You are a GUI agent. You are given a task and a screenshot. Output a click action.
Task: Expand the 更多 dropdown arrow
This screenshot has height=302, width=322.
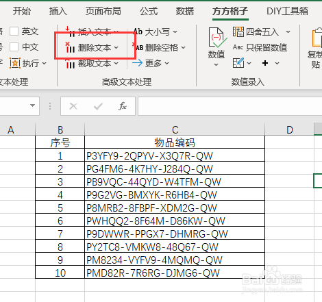(166, 63)
